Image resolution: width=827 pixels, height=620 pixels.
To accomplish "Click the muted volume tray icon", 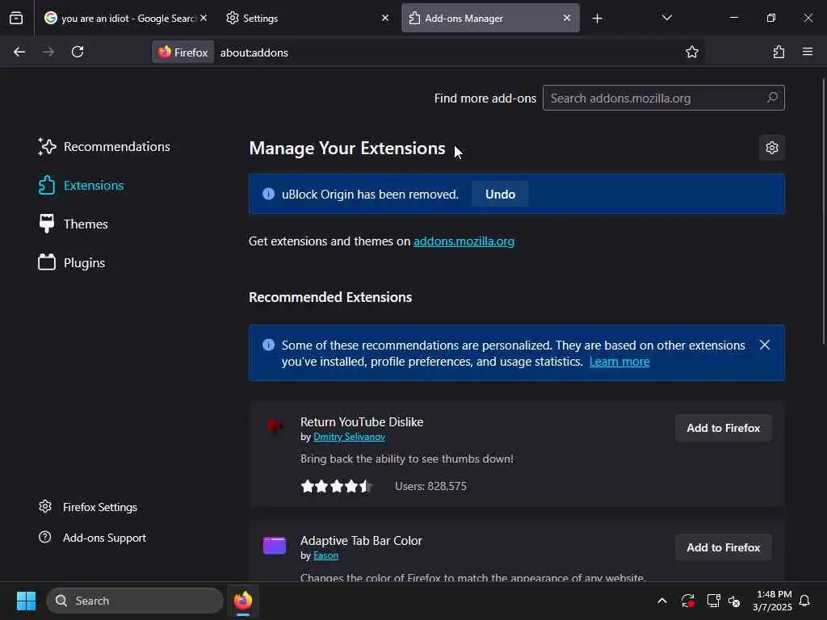I will click(x=734, y=601).
